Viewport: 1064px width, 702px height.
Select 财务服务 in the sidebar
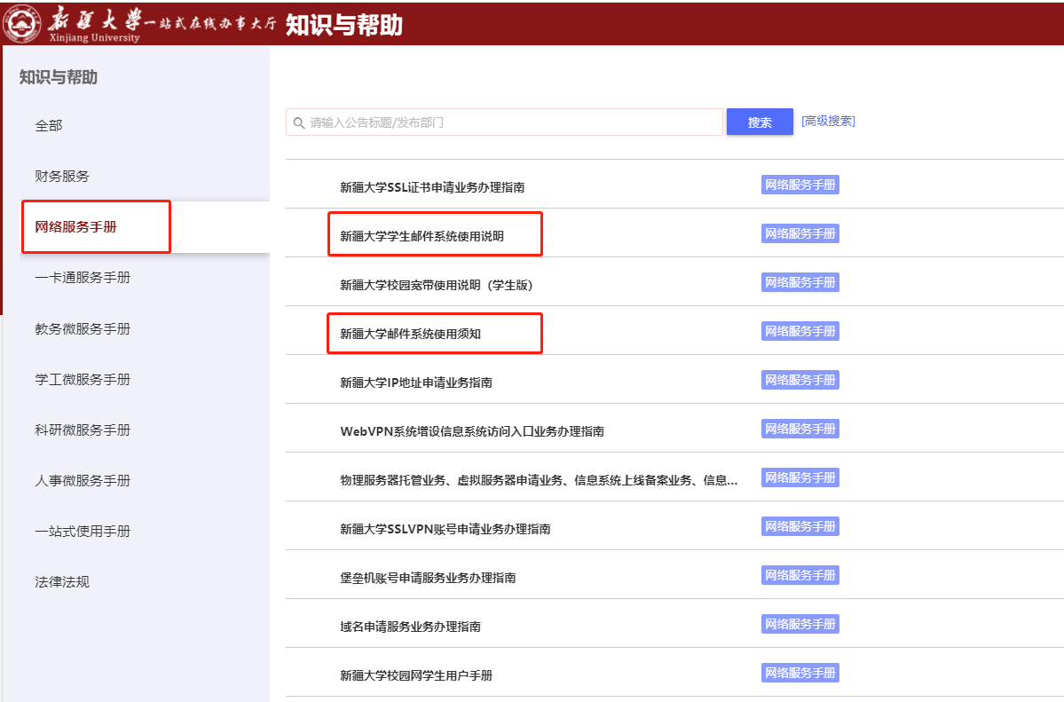[62, 177]
